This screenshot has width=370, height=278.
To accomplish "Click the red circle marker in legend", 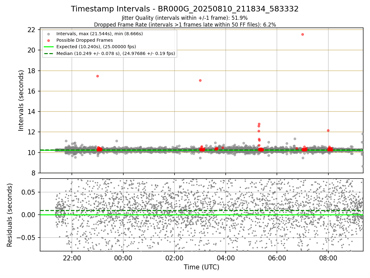I will pyautogui.click(x=48, y=40).
